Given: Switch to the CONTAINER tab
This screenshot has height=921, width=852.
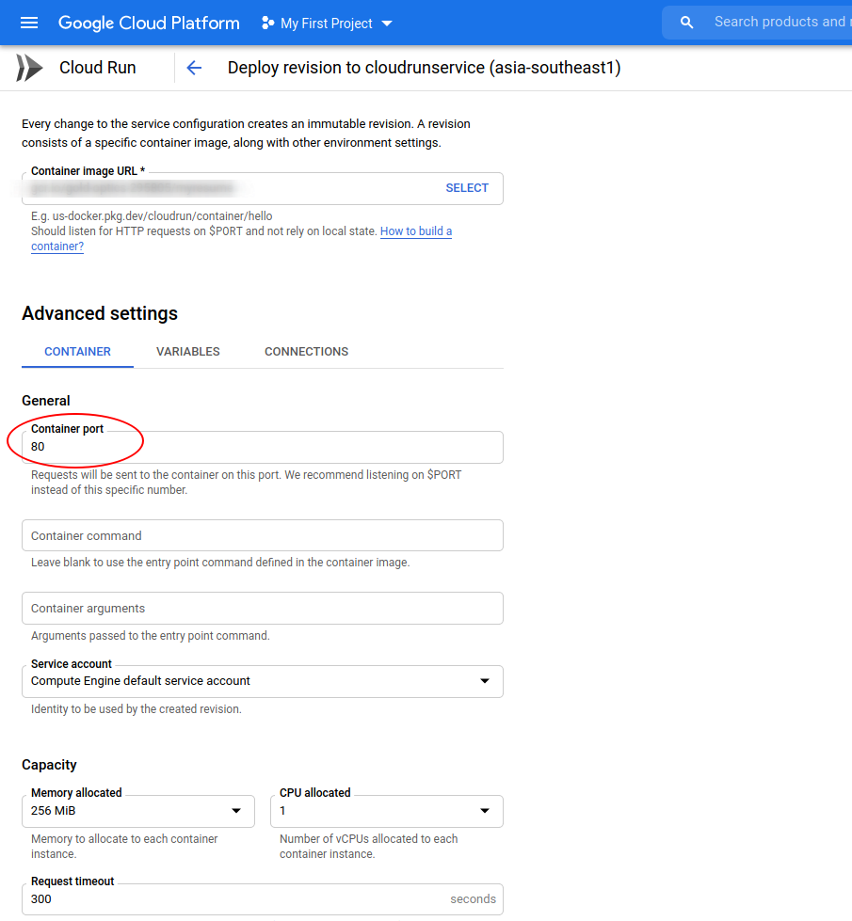Looking at the screenshot, I should pyautogui.click(x=77, y=351).
